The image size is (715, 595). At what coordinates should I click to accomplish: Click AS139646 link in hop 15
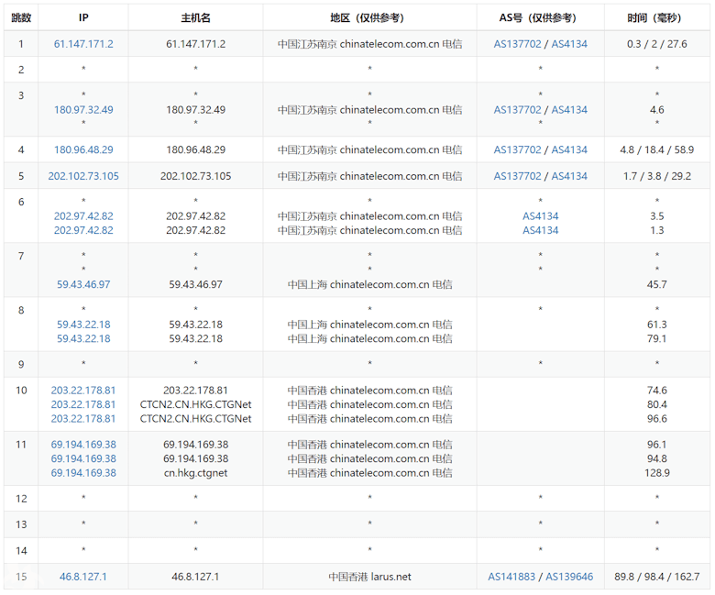[569, 577]
